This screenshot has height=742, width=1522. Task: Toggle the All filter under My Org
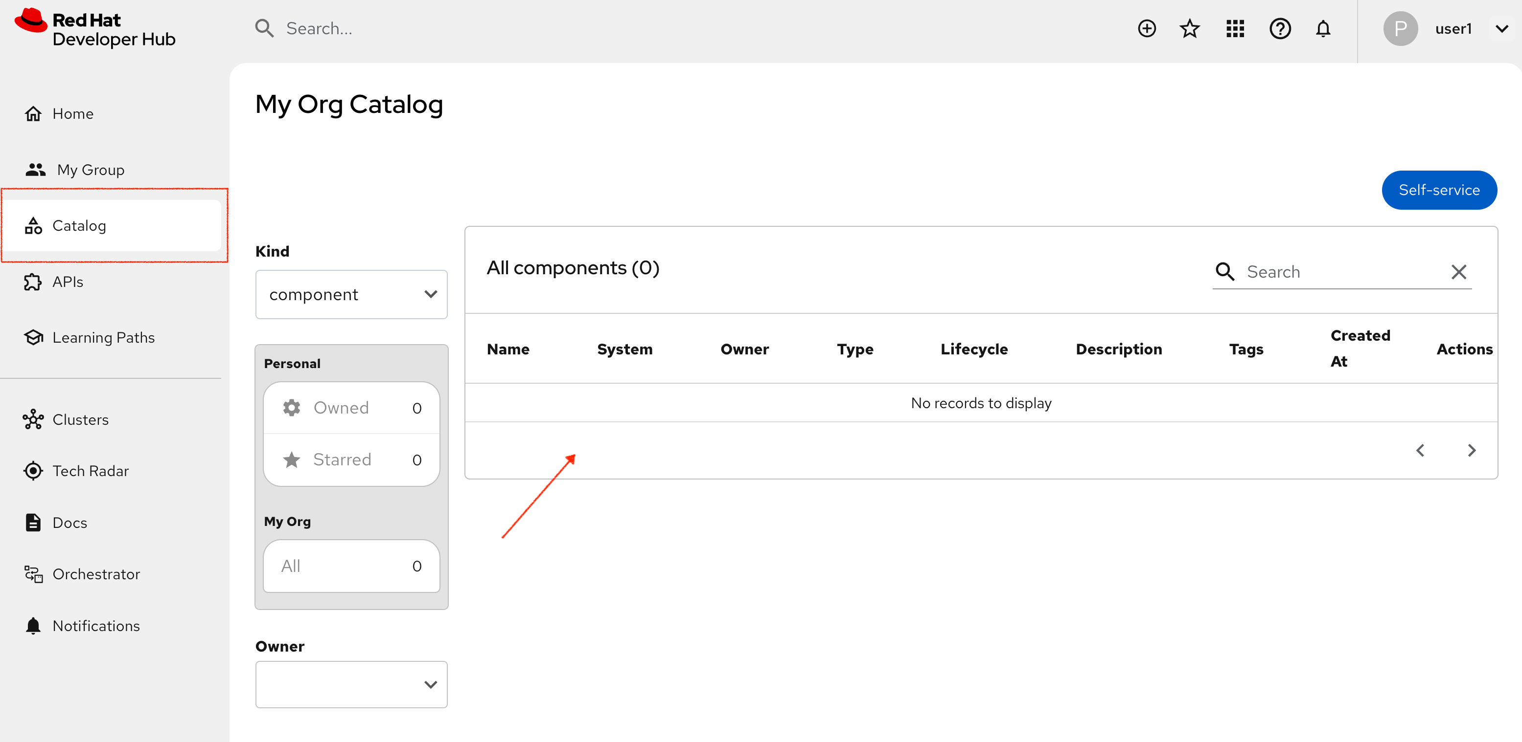[x=351, y=566]
